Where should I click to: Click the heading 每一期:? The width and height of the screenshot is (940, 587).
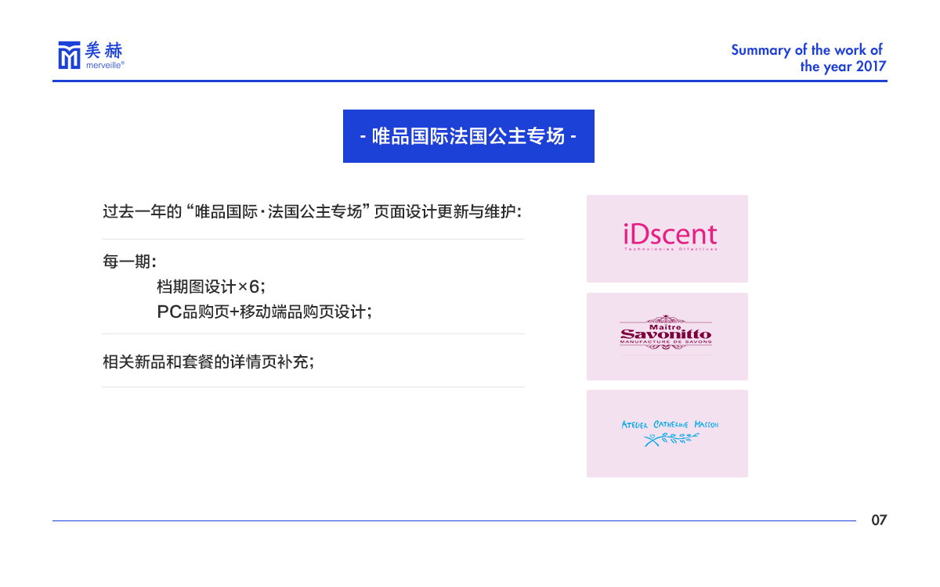click(x=129, y=261)
